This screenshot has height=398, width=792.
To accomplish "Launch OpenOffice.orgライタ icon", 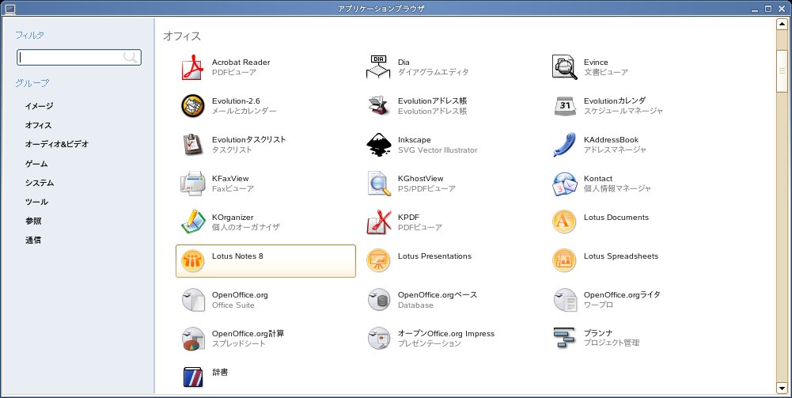I will point(564,300).
